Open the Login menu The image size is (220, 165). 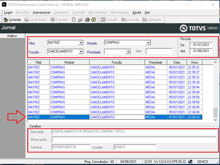point(8,12)
